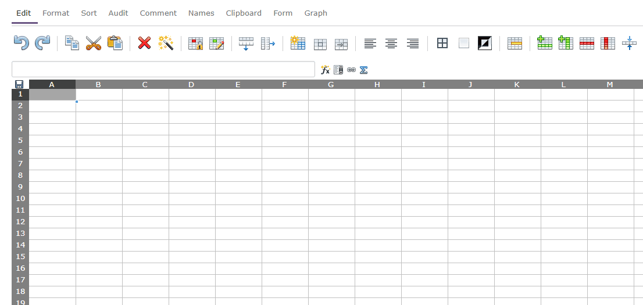This screenshot has height=305, width=643.
Task: Click the Fill Down icon
Action: (246, 43)
